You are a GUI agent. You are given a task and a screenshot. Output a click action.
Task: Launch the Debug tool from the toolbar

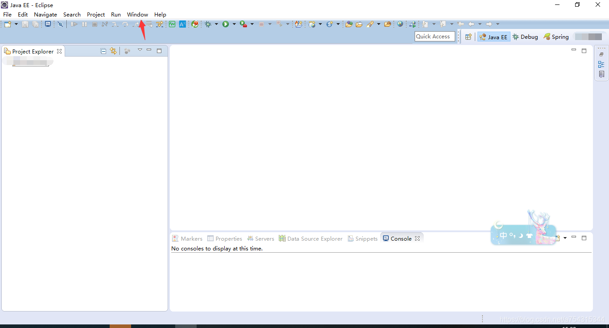[208, 24]
